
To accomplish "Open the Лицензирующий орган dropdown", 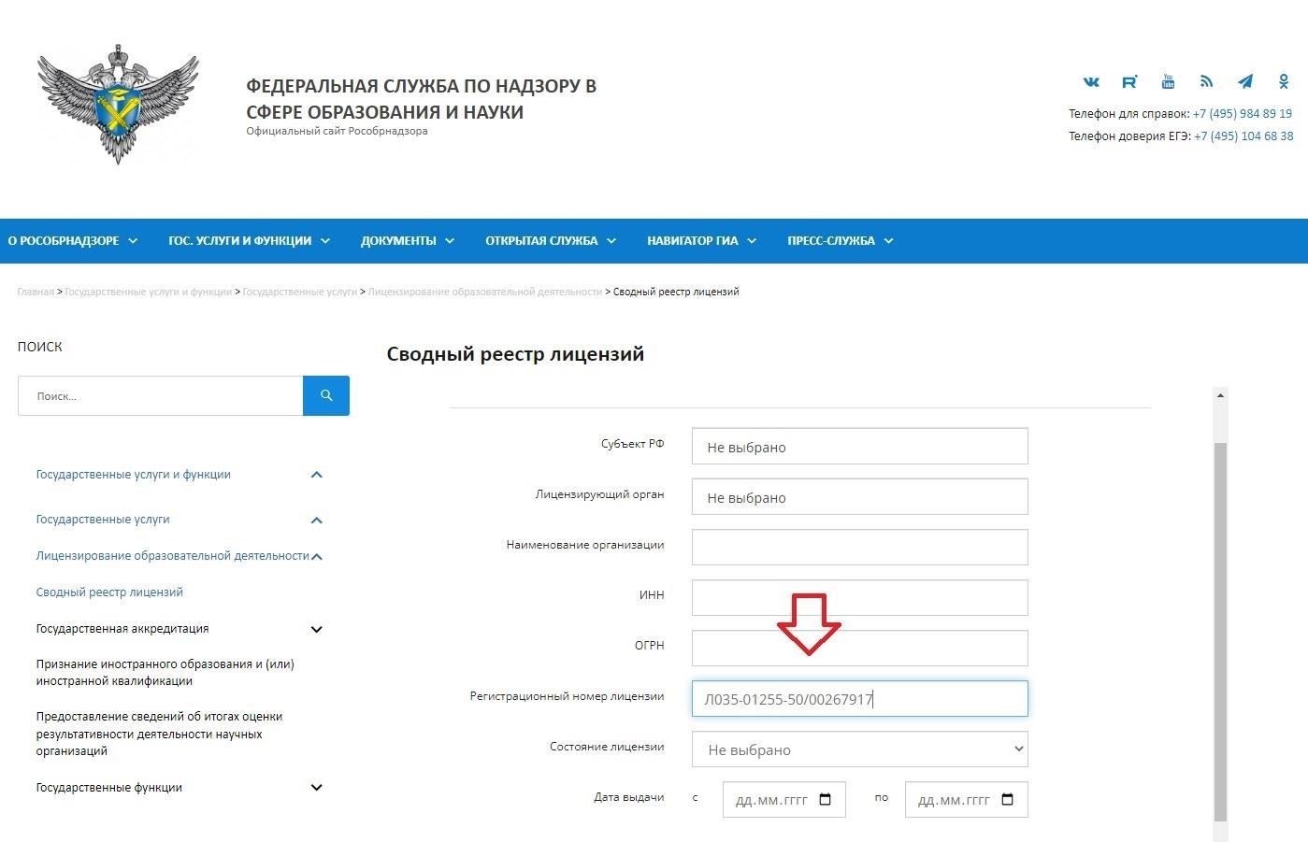I will tap(860, 497).
